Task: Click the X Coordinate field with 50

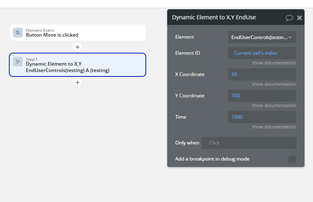Action: pos(262,74)
